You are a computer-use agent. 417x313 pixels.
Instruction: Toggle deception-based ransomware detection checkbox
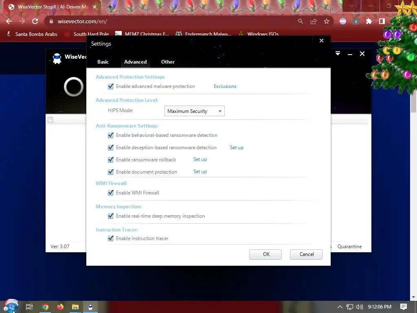[x=111, y=148]
